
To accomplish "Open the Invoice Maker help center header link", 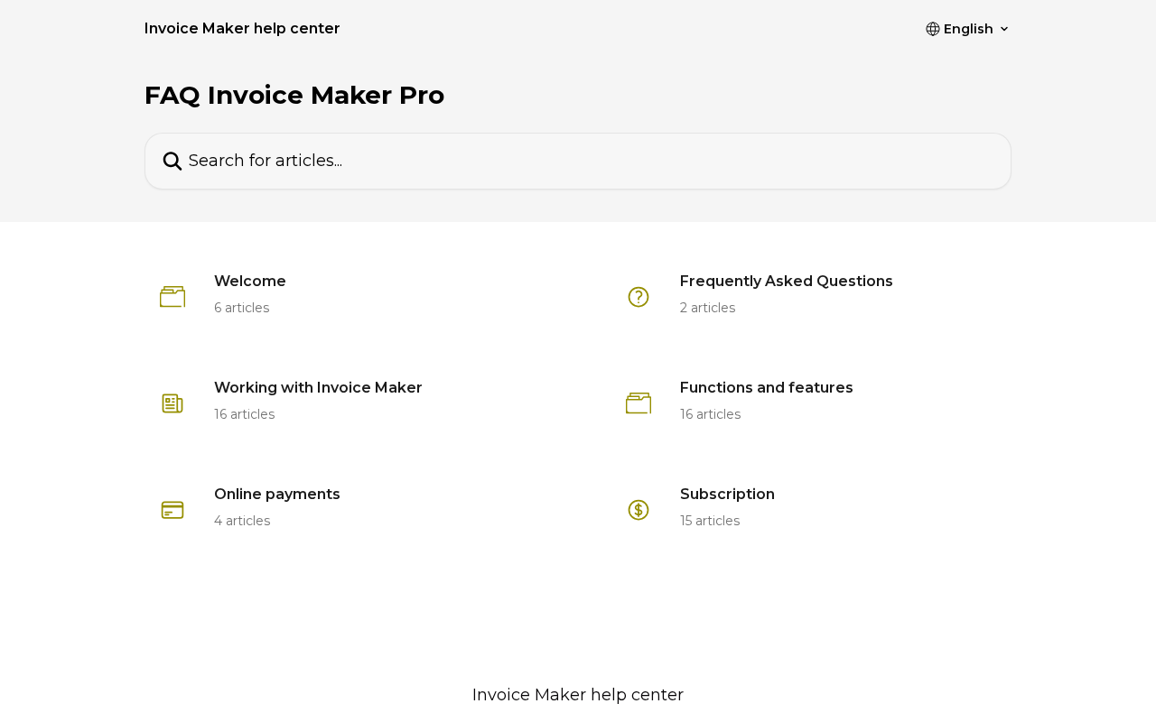I will point(242,29).
